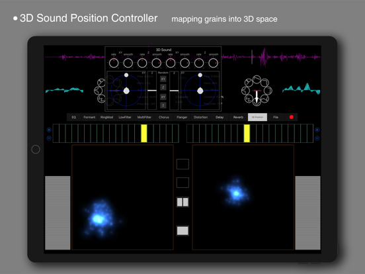Tap the iPad home button
The image size is (365, 274).
tap(36, 150)
